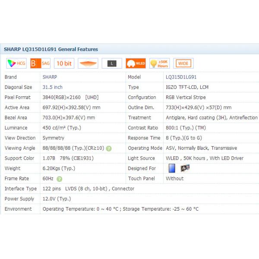Click the 10 bit feature icon

coord(64,63)
